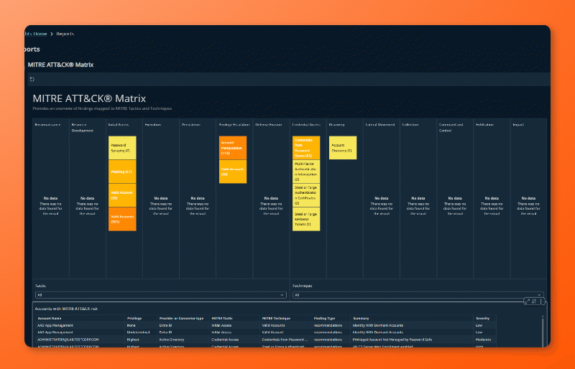Click the Moderate severity cell
Viewport: 575px width, 369px height.
click(483, 340)
